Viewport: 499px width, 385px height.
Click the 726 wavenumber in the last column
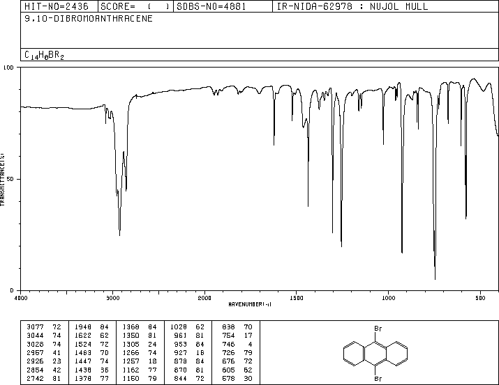[x=228, y=352]
